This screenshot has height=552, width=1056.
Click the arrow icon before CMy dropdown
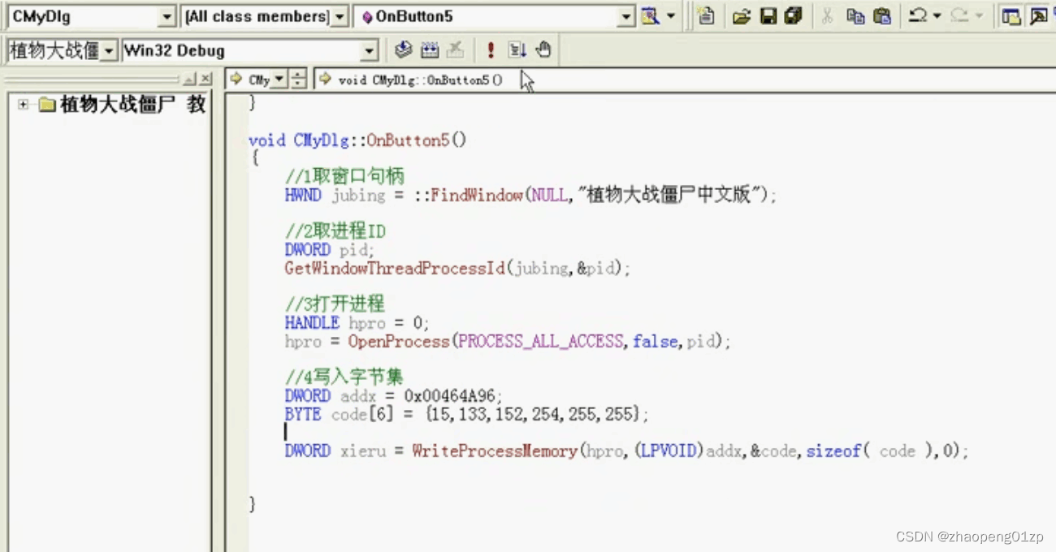(x=236, y=79)
